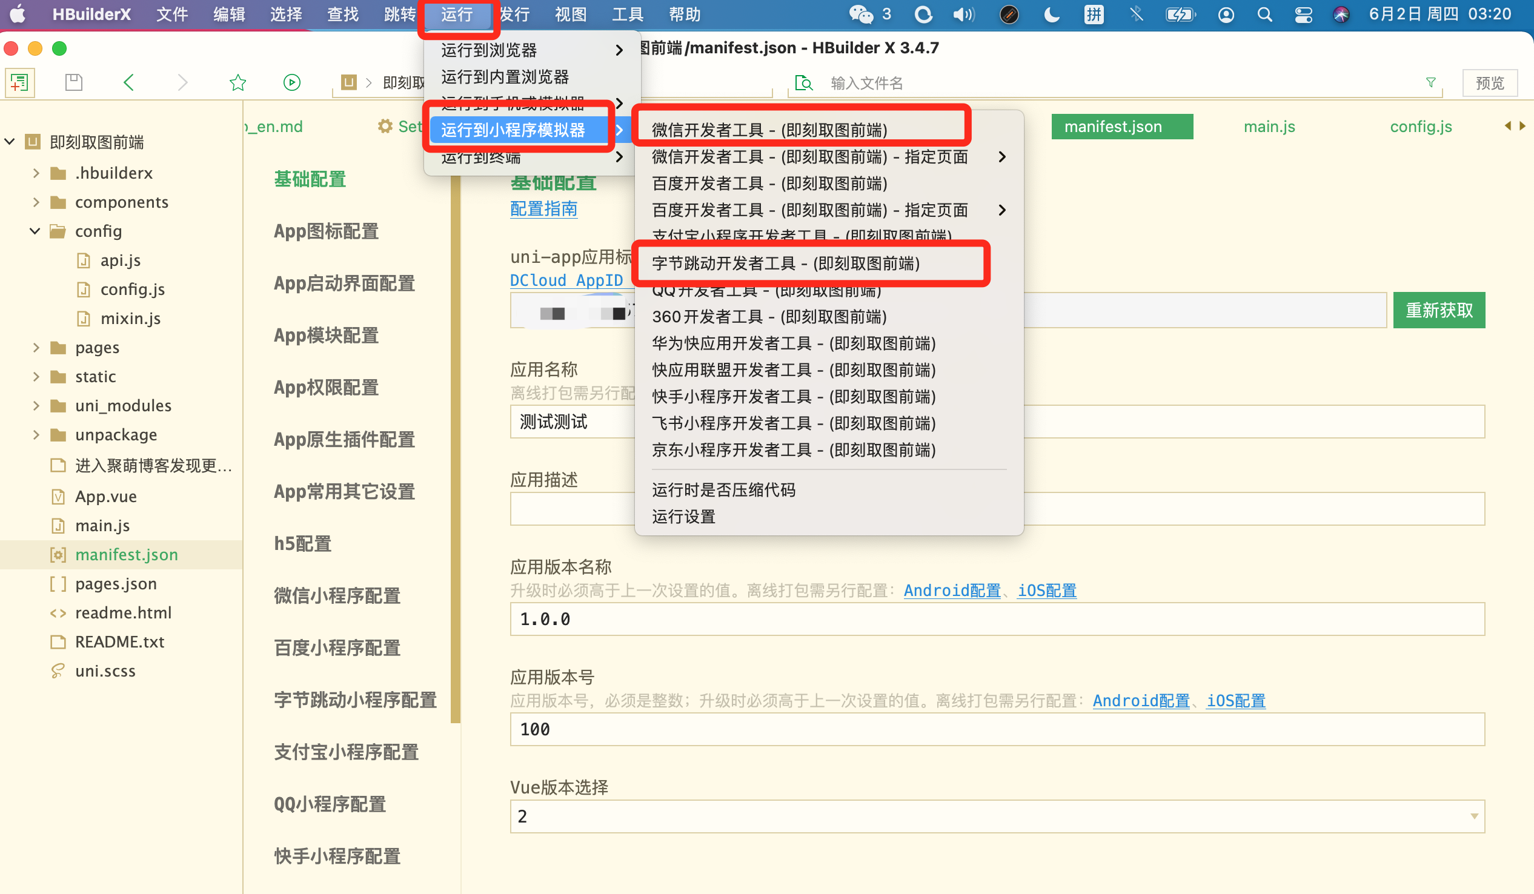Choose 运行设置 in the submenu
The image size is (1534, 894).
click(x=683, y=517)
